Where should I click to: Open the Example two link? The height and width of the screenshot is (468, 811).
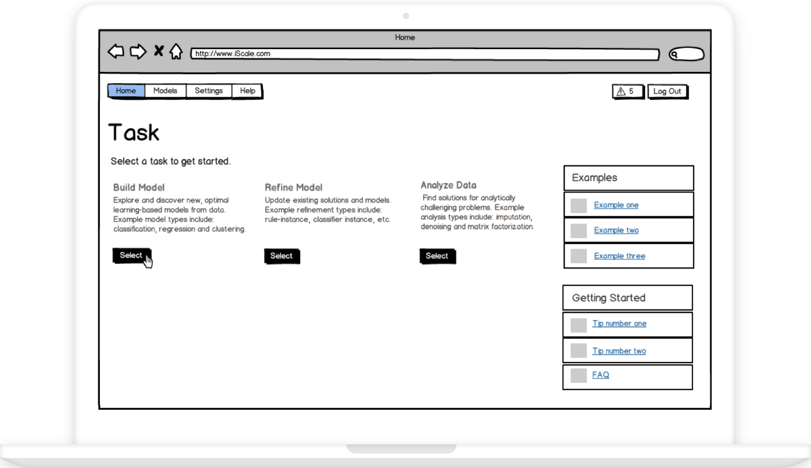pos(616,230)
